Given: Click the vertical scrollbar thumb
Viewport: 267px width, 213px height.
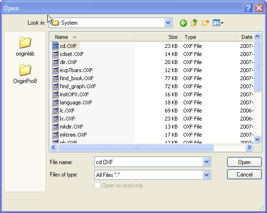Looking at the screenshot, I should 258,66.
